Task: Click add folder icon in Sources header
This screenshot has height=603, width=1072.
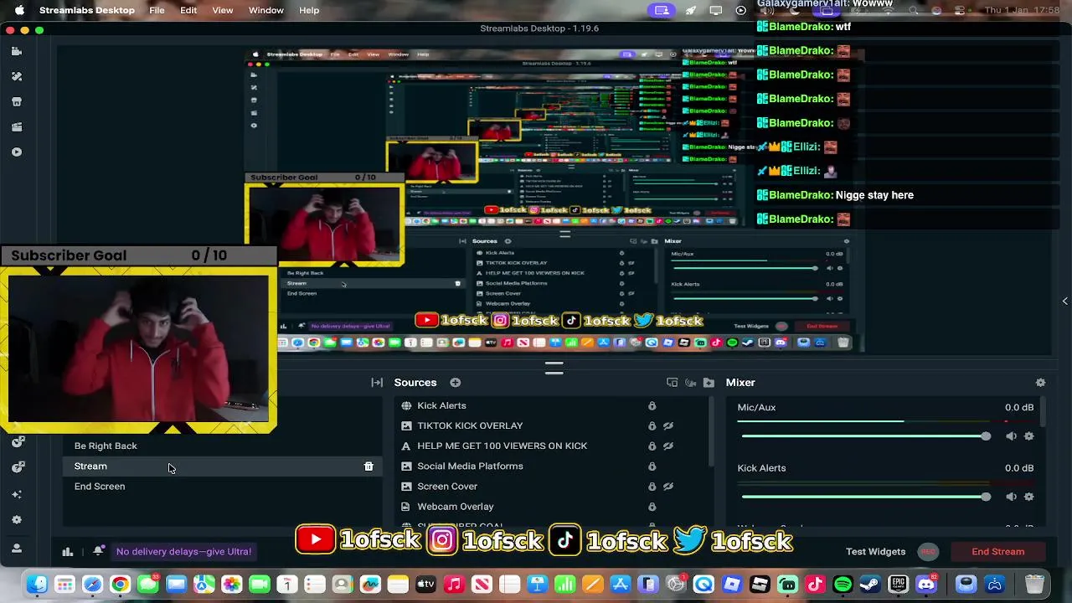Action: coord(709,383)
